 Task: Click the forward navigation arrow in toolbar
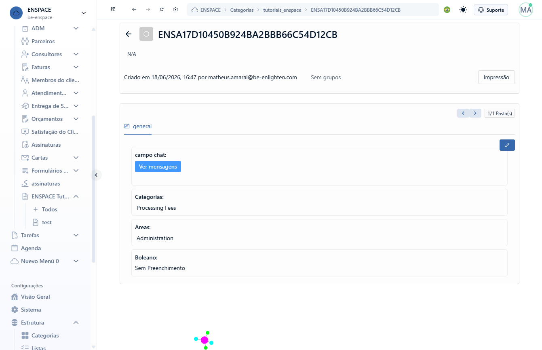pyautogui.click(x=148, y=10)
